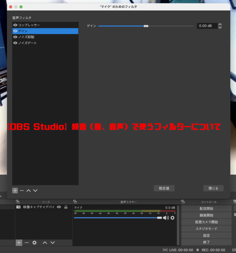Move selected filter down in filter list

pos(35,190)
